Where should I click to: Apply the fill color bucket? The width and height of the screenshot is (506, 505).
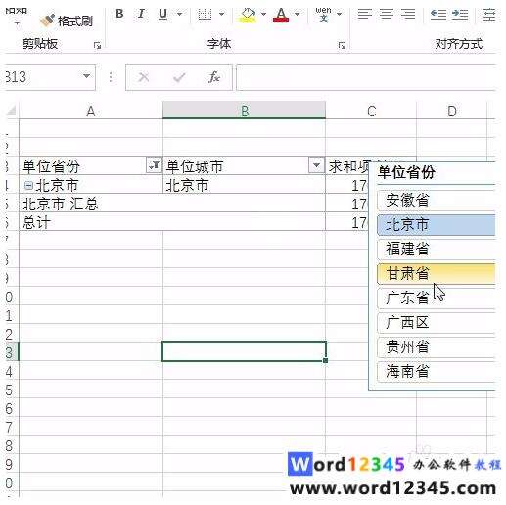point(248,15)
